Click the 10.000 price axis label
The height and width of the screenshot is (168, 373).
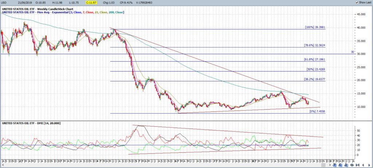tap(360, 107)
